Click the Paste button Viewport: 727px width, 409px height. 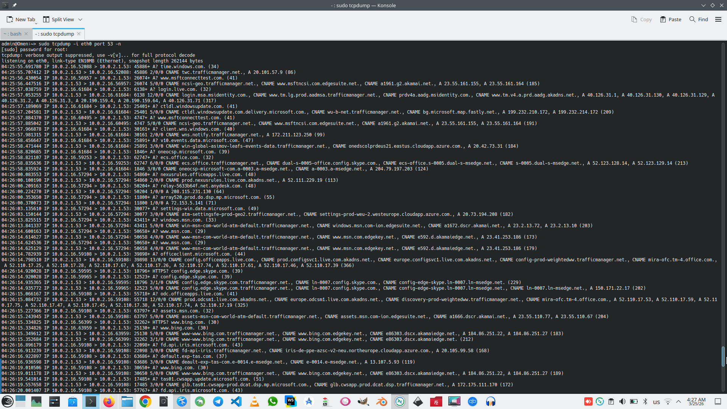click(x=671, y=19)
